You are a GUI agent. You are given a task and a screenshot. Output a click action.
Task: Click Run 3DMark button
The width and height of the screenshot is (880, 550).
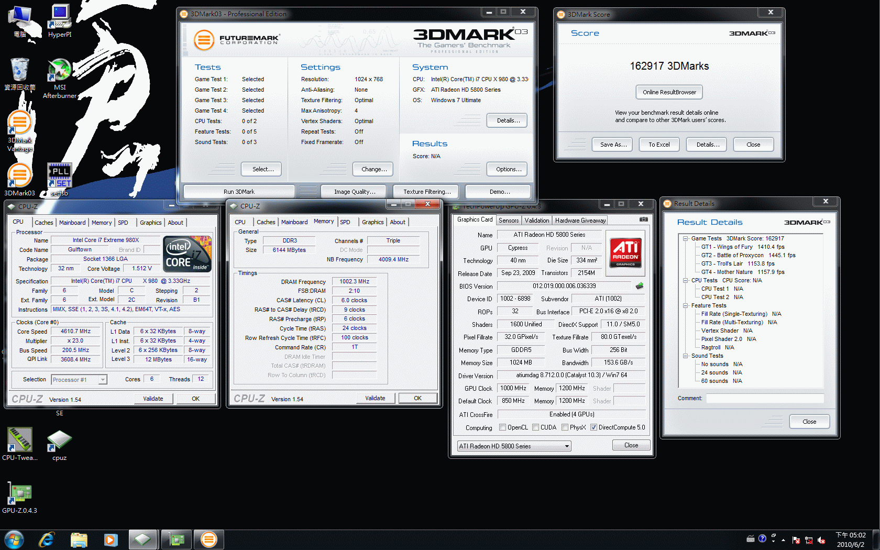pyautogui.click(x=239, y=192)
